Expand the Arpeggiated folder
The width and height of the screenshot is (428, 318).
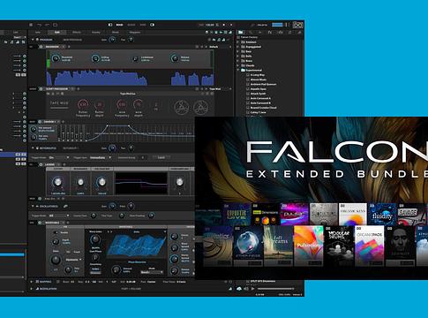(238, 47)
